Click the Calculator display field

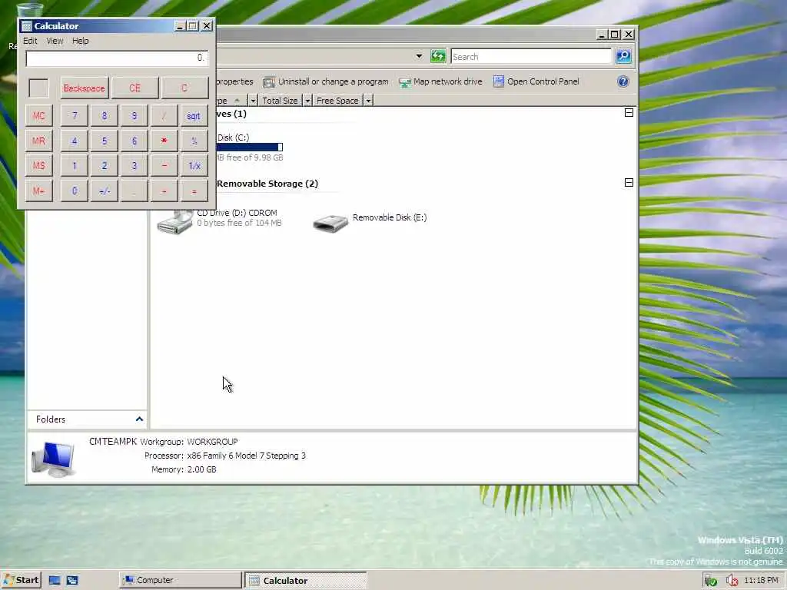click(x=117, y=58)
